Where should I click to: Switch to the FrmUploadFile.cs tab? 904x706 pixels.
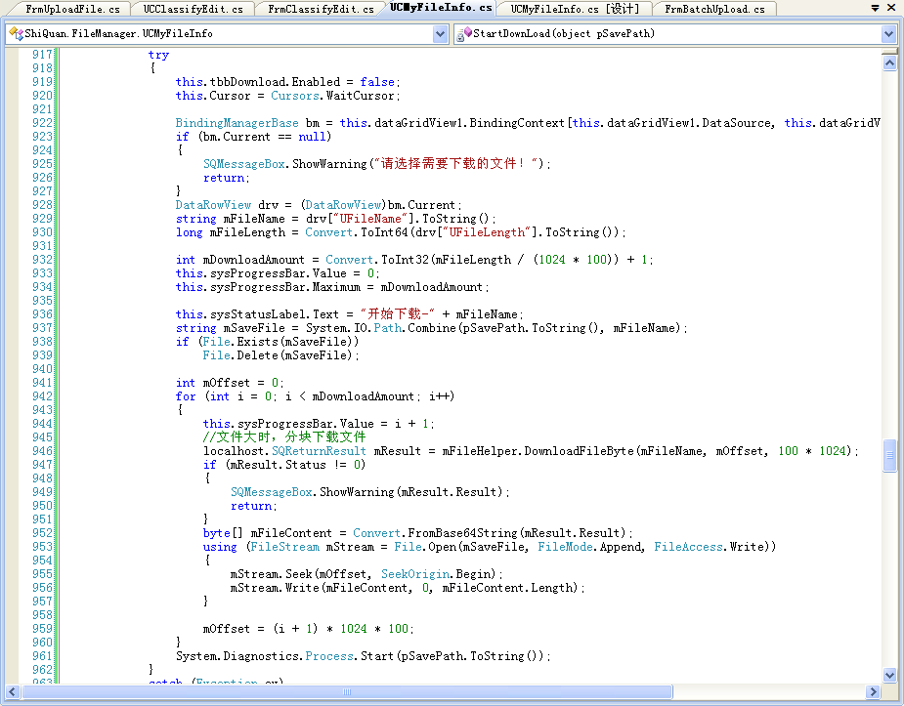coord(72,9)
